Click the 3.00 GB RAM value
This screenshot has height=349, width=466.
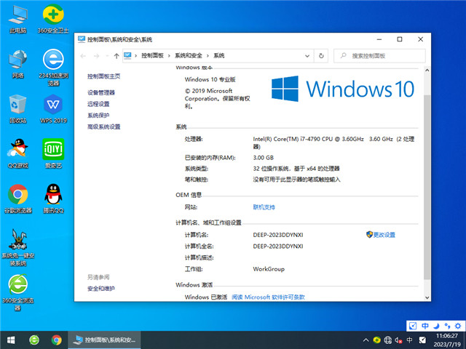tap(264, 158)
